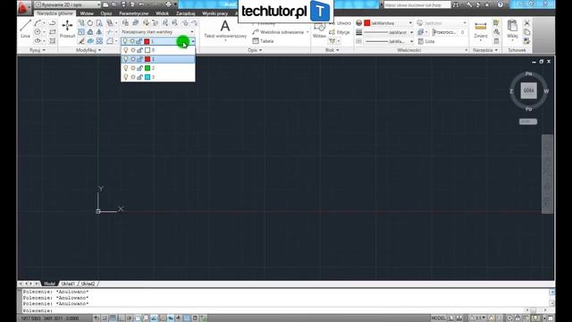Image resolution: width=572 pixels, height=322 pixels.
Task: Toggle the freeze sun icon for layer 0
Action: click(133, 50)
